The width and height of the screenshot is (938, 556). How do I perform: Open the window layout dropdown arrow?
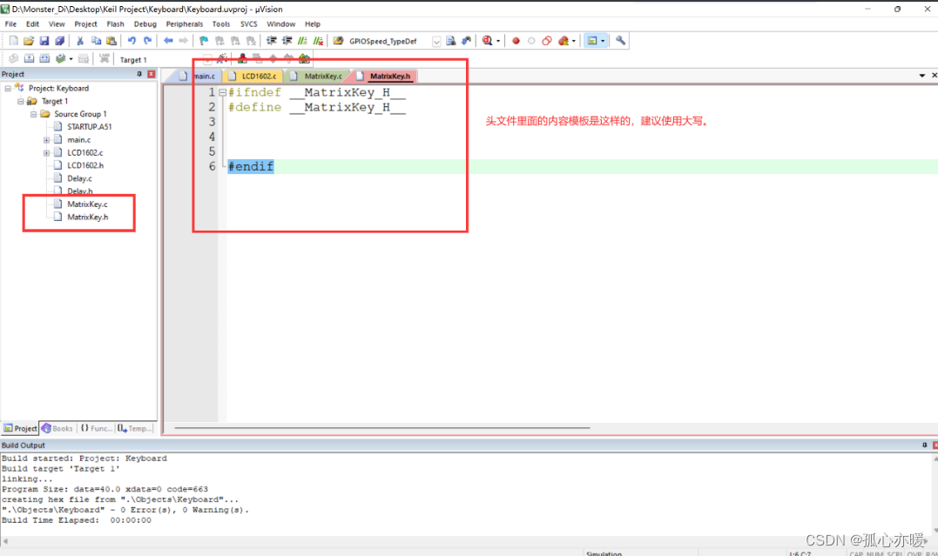pyautogui.click(x=603, y=41)
